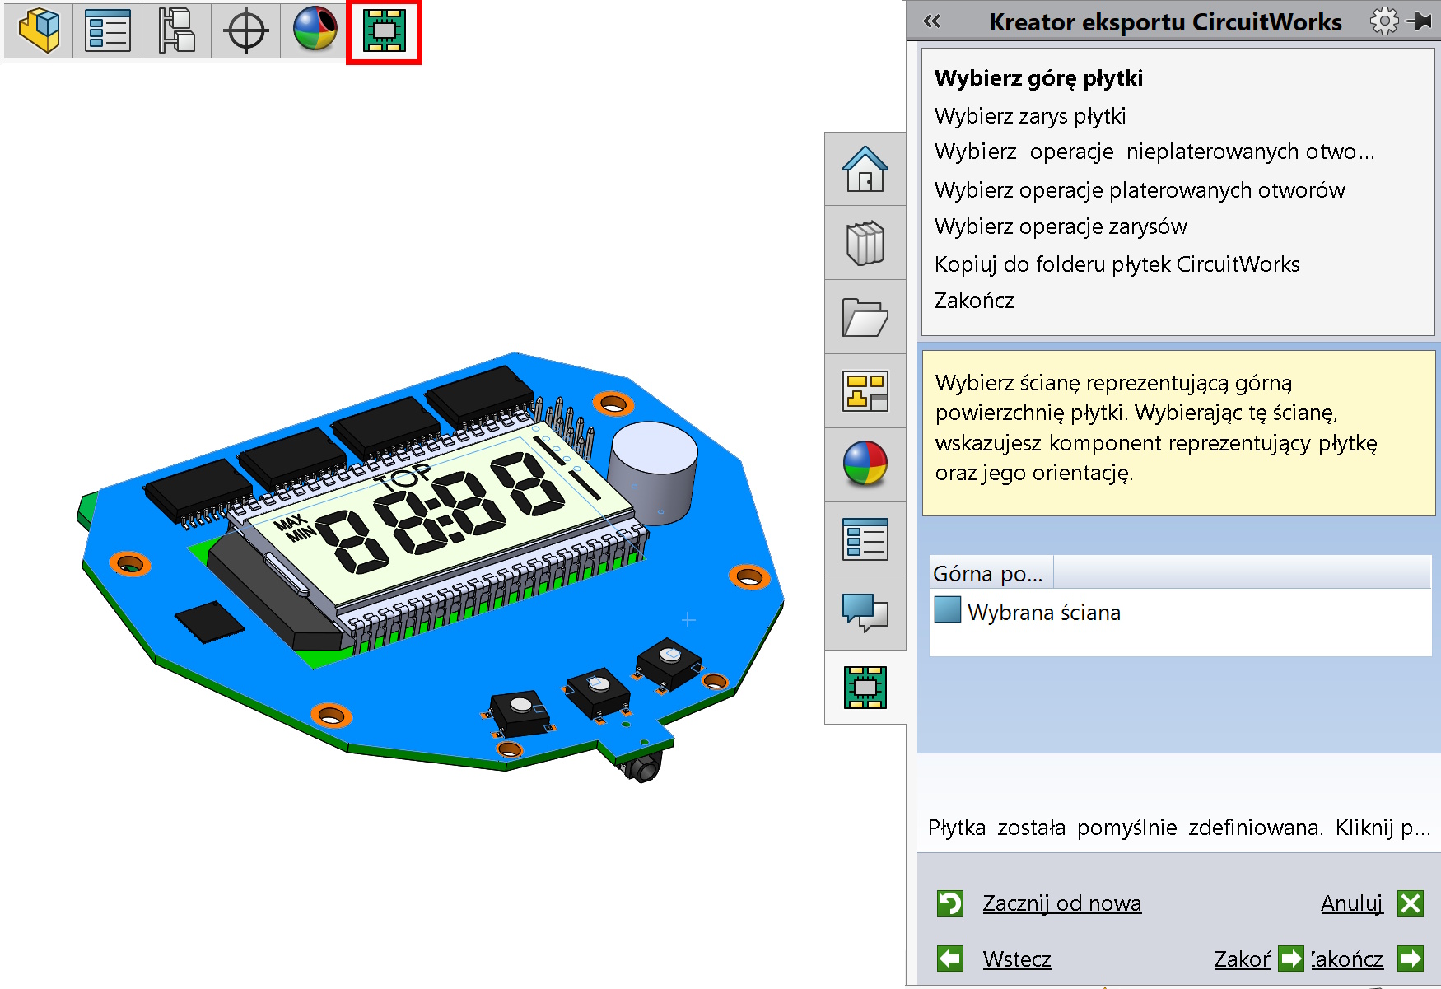Open File Explorer folder in task pane
The image size is (1441, 989).
[865, 317]
